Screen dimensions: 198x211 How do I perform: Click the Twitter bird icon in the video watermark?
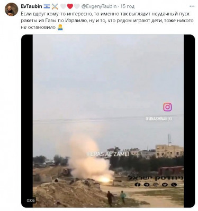165,185
